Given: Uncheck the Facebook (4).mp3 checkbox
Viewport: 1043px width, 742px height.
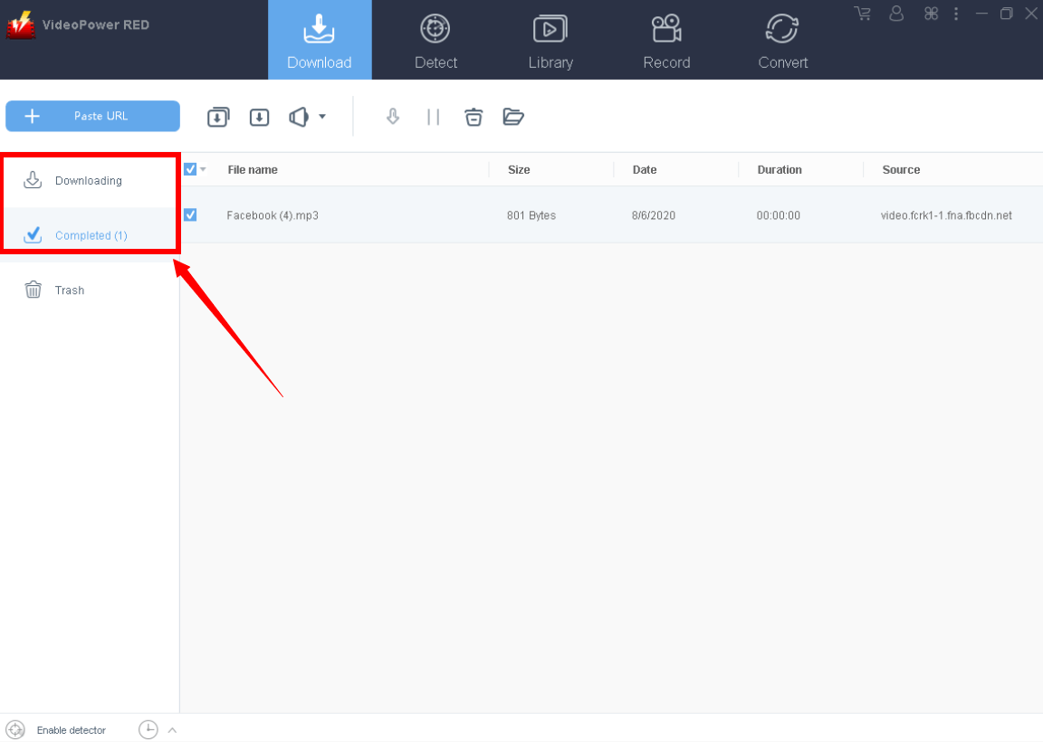Looking at the screenshot, I should [190, 215].
